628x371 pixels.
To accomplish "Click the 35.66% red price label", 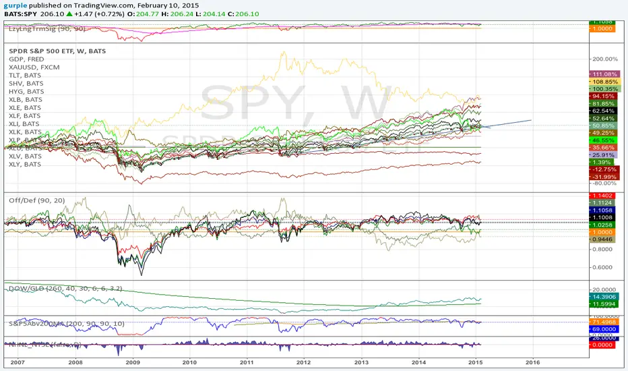I will click(x=603, y=148).
